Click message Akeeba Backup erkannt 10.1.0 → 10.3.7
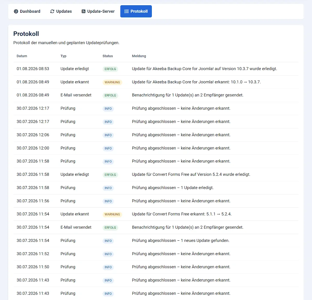312x300 pixels. click(196, 82)
